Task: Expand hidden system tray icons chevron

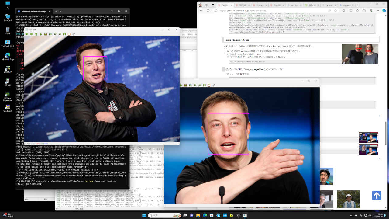Action: [351, 215]
